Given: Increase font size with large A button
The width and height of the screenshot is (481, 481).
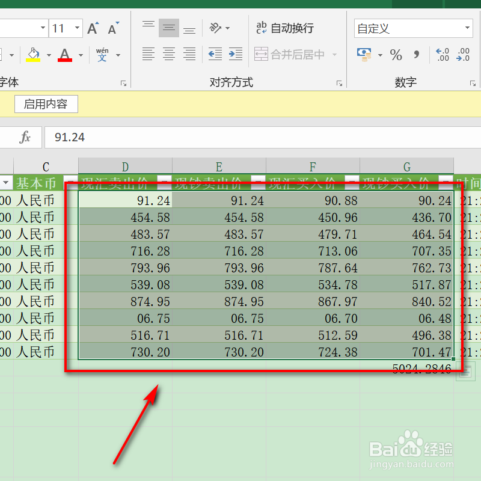Looking at the screenshot, I should 93,28.
